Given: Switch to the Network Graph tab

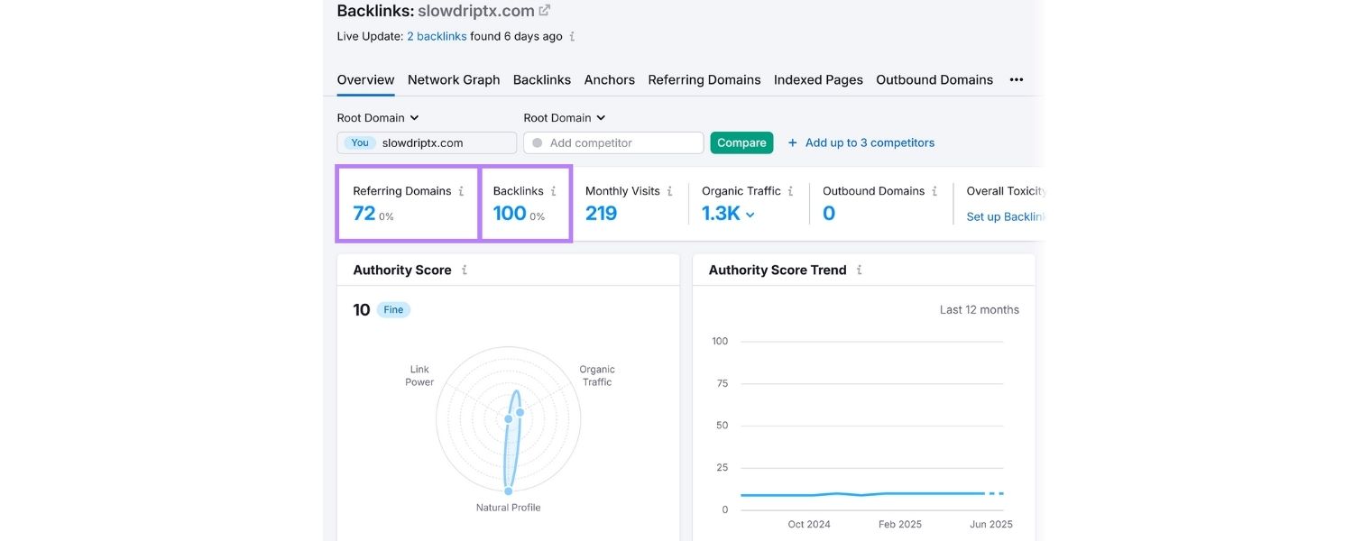Looking at the screenshot, I should pyautogui.click(x=453, y=79).
